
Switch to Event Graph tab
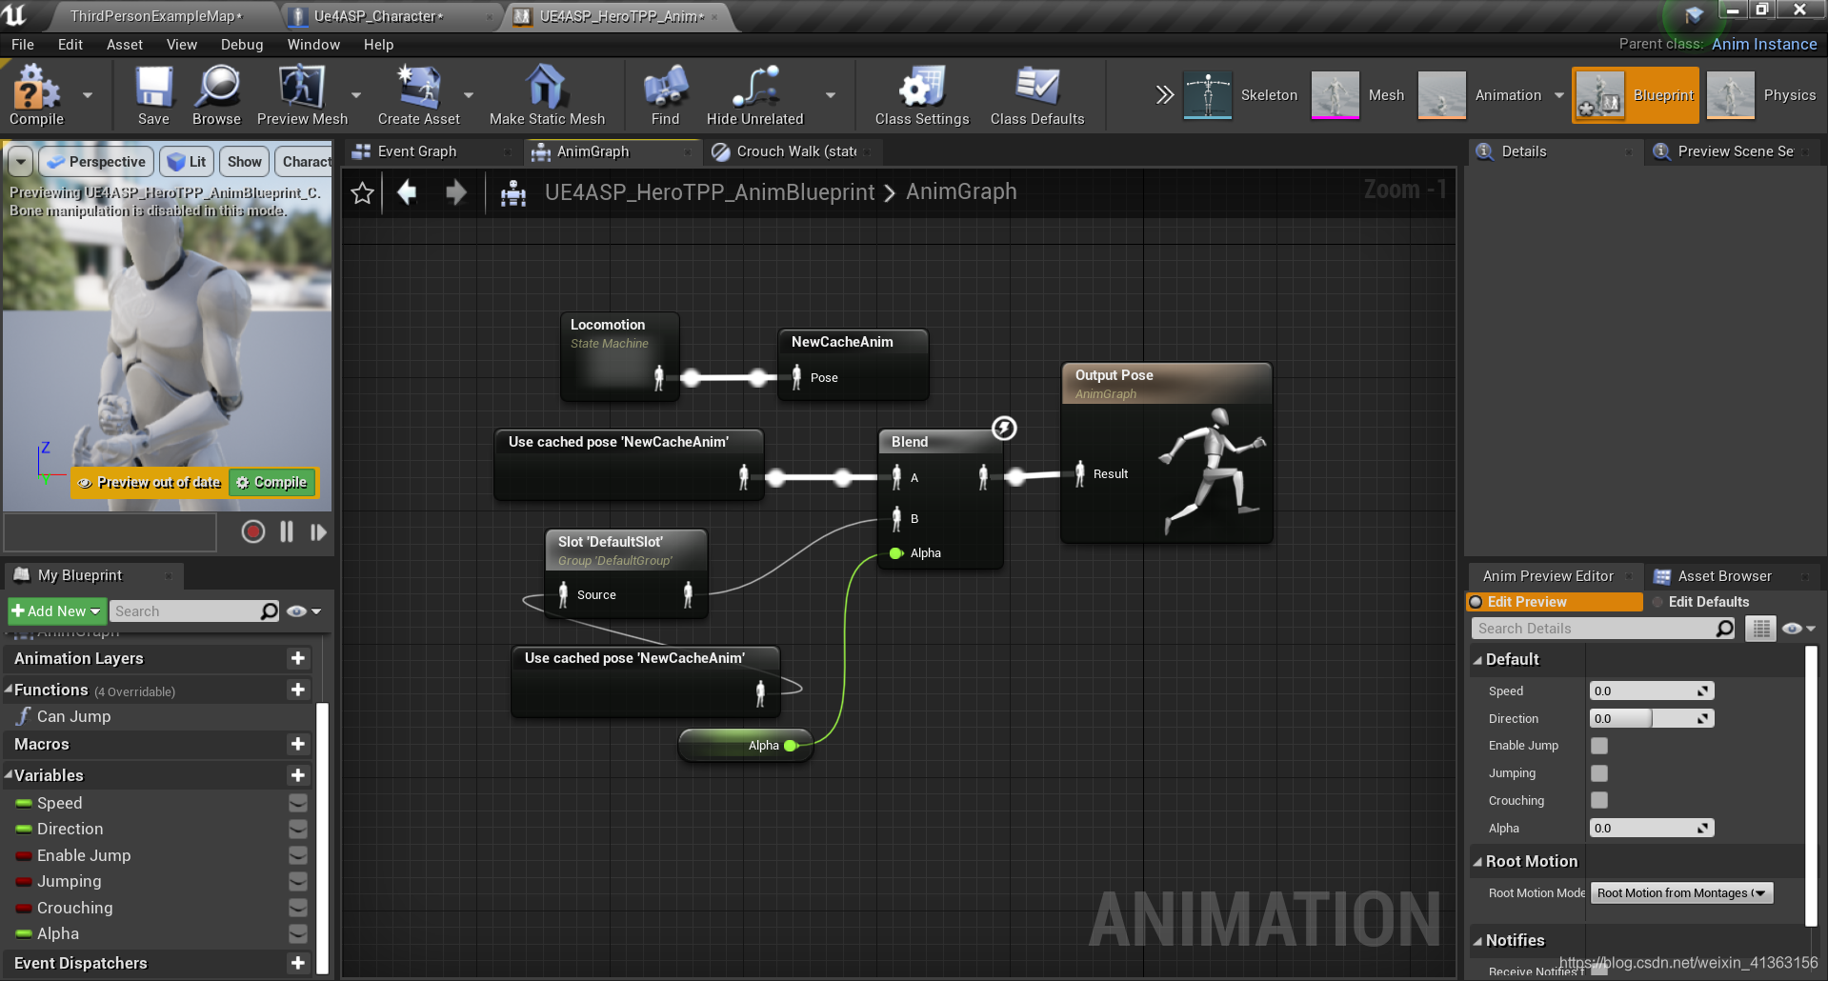coord(417,151)
